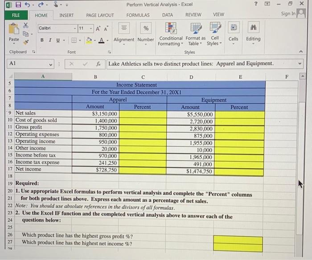Click Ribbon Display Options icon

point(267,4)
